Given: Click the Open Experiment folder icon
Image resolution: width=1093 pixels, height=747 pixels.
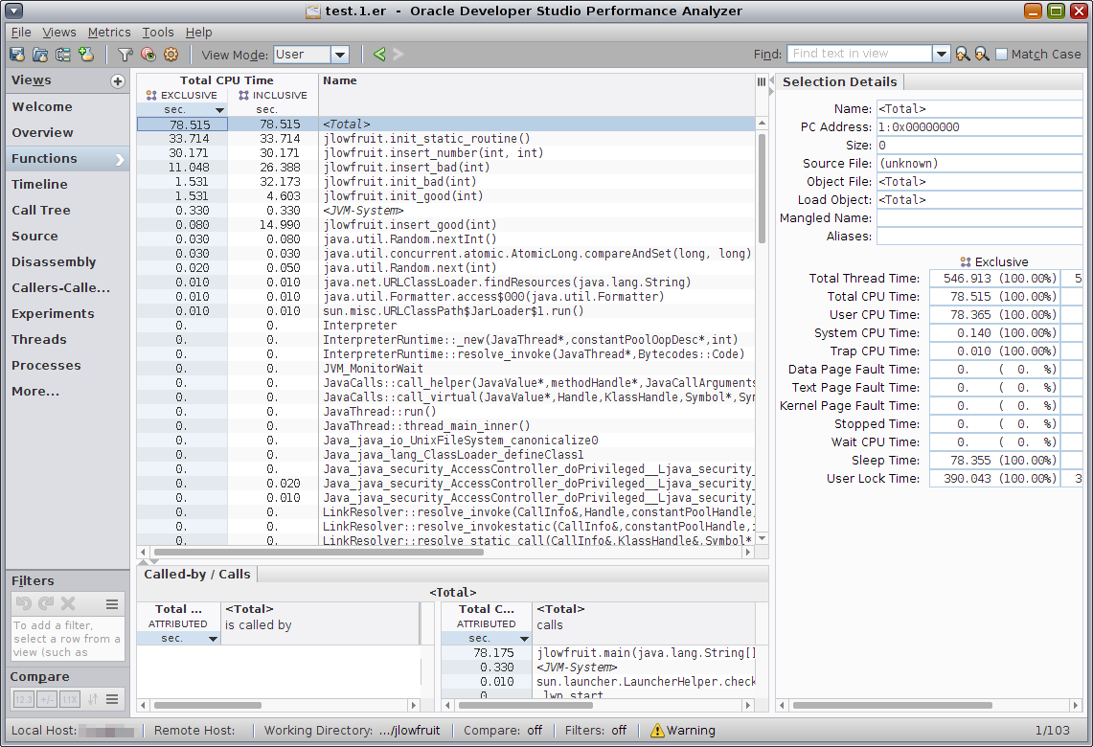Looking at the screenshot, I should click(40, 55).
